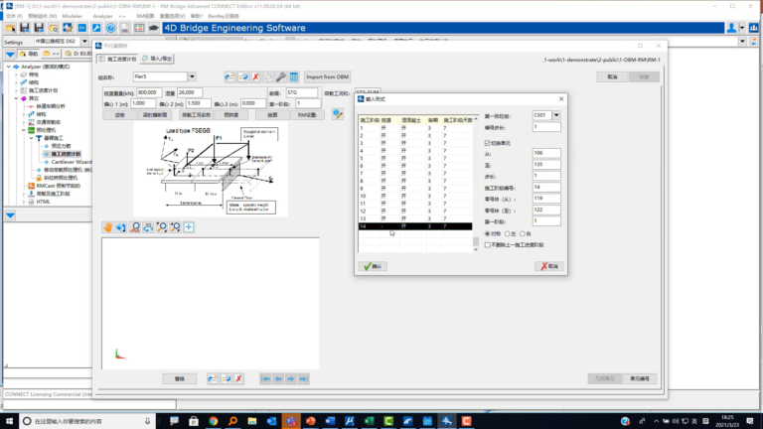This screenshot has width=763, height=429.
Task: Expand the tree node above HTML
Action: pos(24,194)
